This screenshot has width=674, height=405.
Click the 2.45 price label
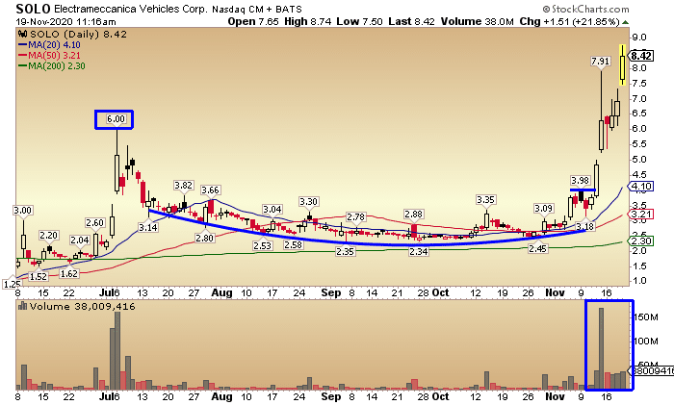[537, 248]
